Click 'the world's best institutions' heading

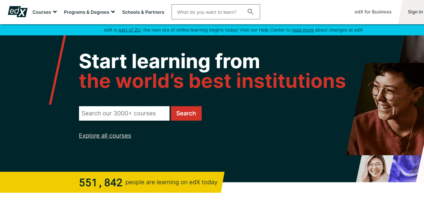[x=212, y=81]
